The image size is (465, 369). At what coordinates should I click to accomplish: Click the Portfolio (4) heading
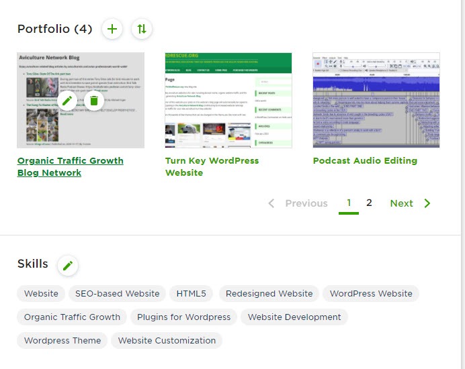tap(55, 29)
